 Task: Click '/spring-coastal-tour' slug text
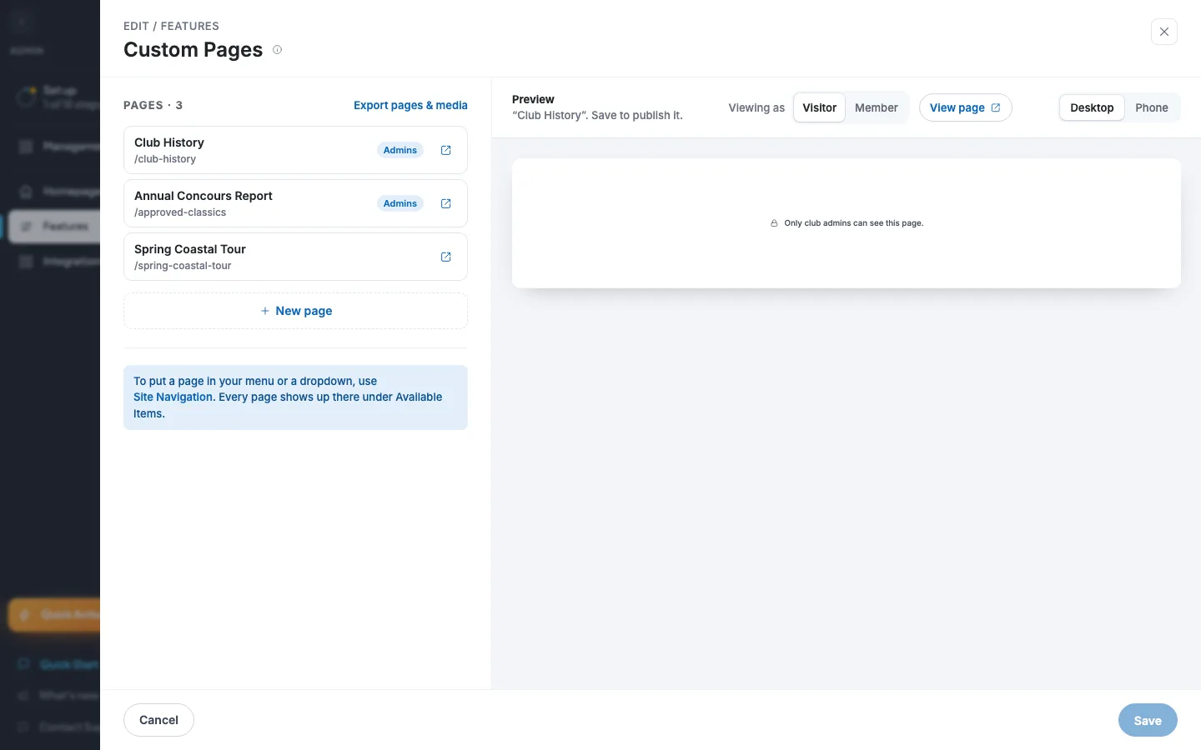[x=183, y=266]
